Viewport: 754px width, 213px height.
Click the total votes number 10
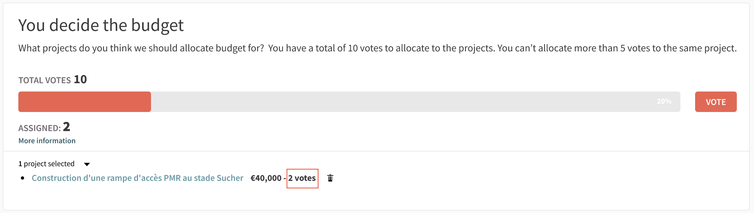click(80, 79)
